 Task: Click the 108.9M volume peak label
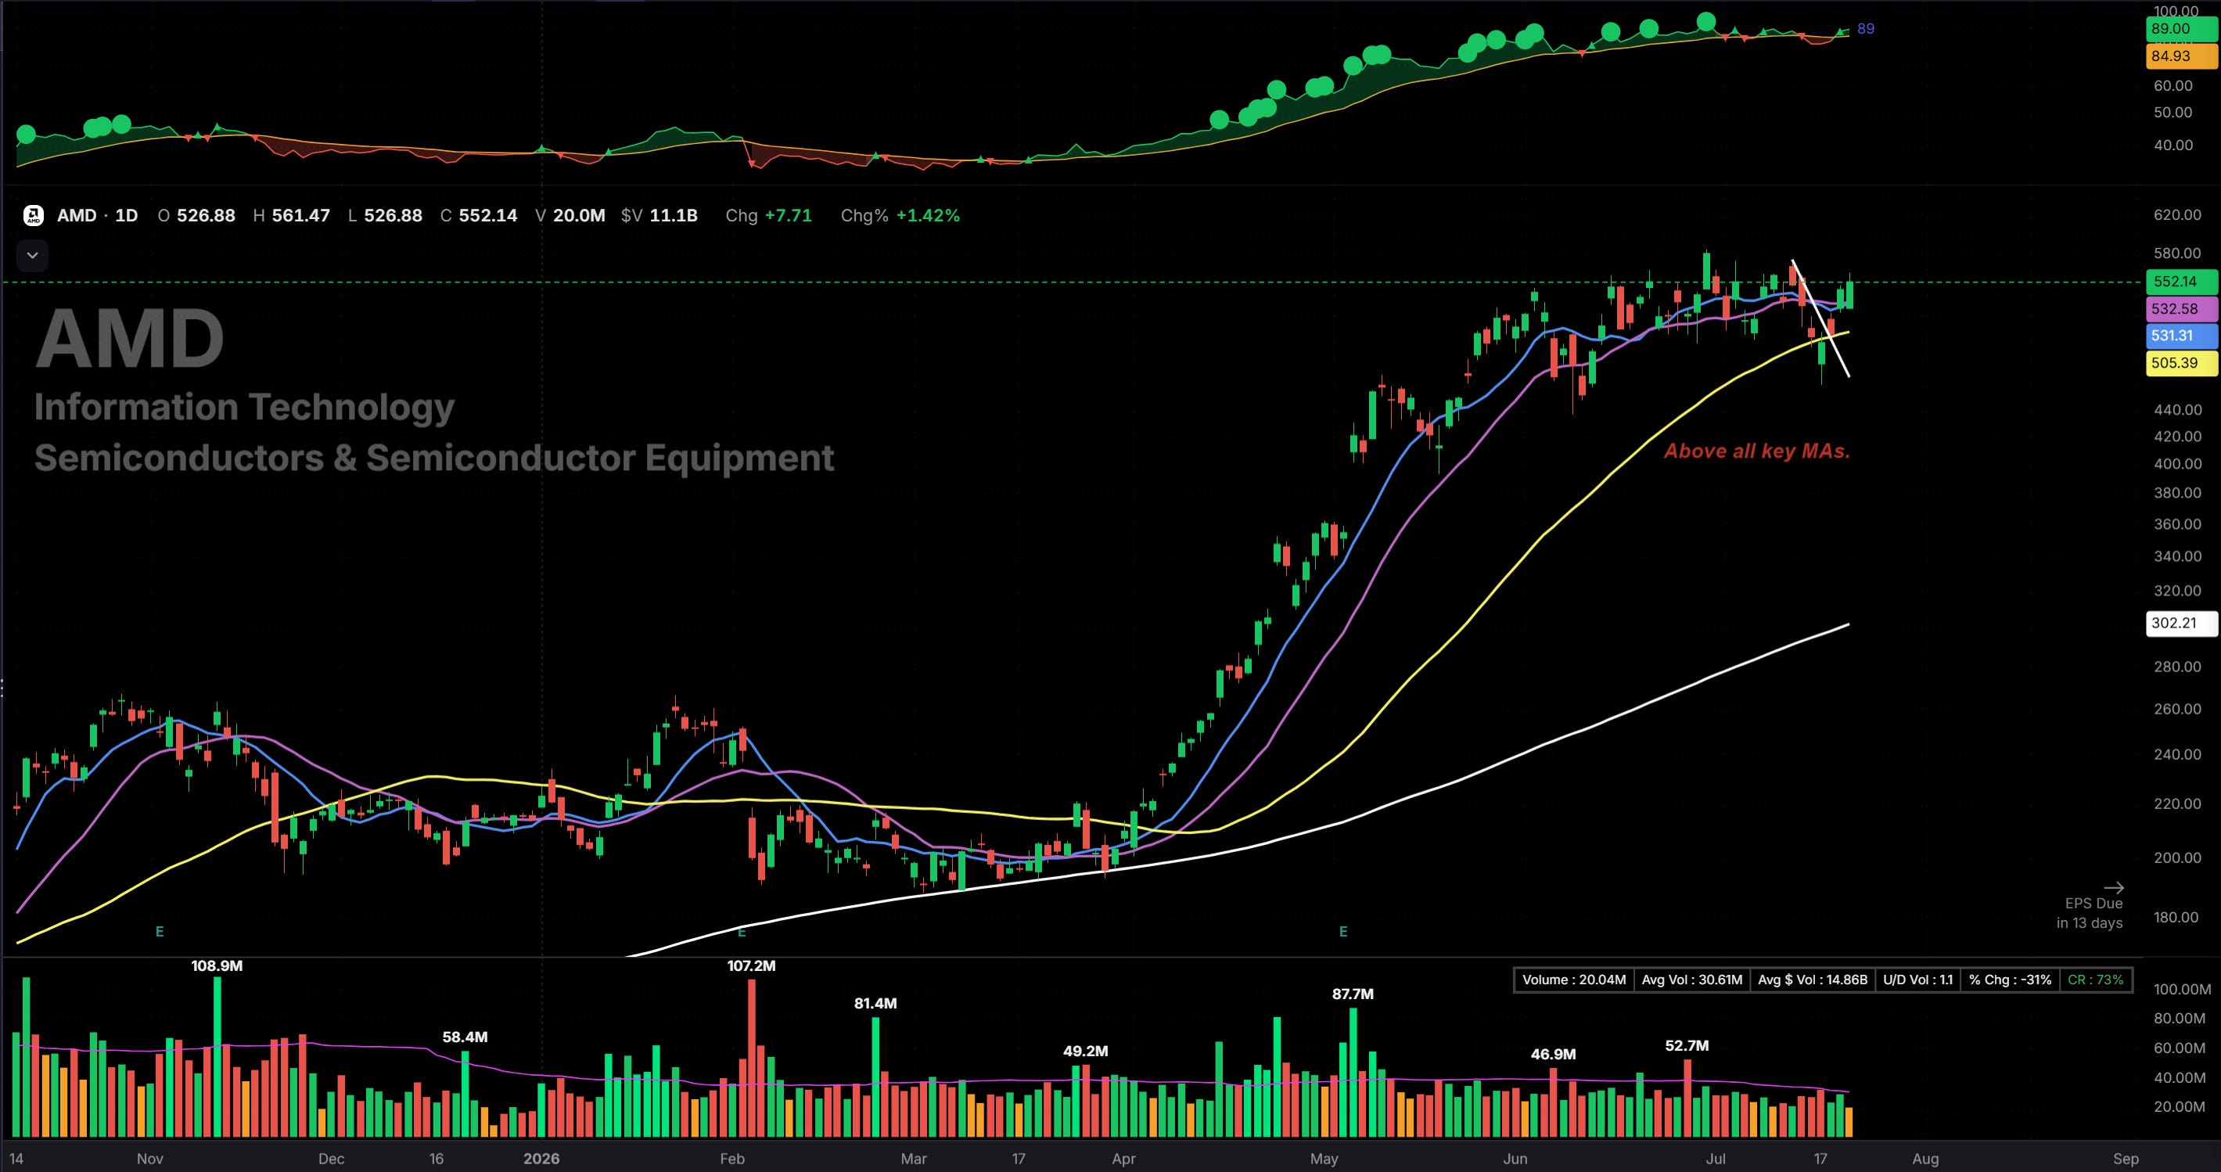(217, 966)
